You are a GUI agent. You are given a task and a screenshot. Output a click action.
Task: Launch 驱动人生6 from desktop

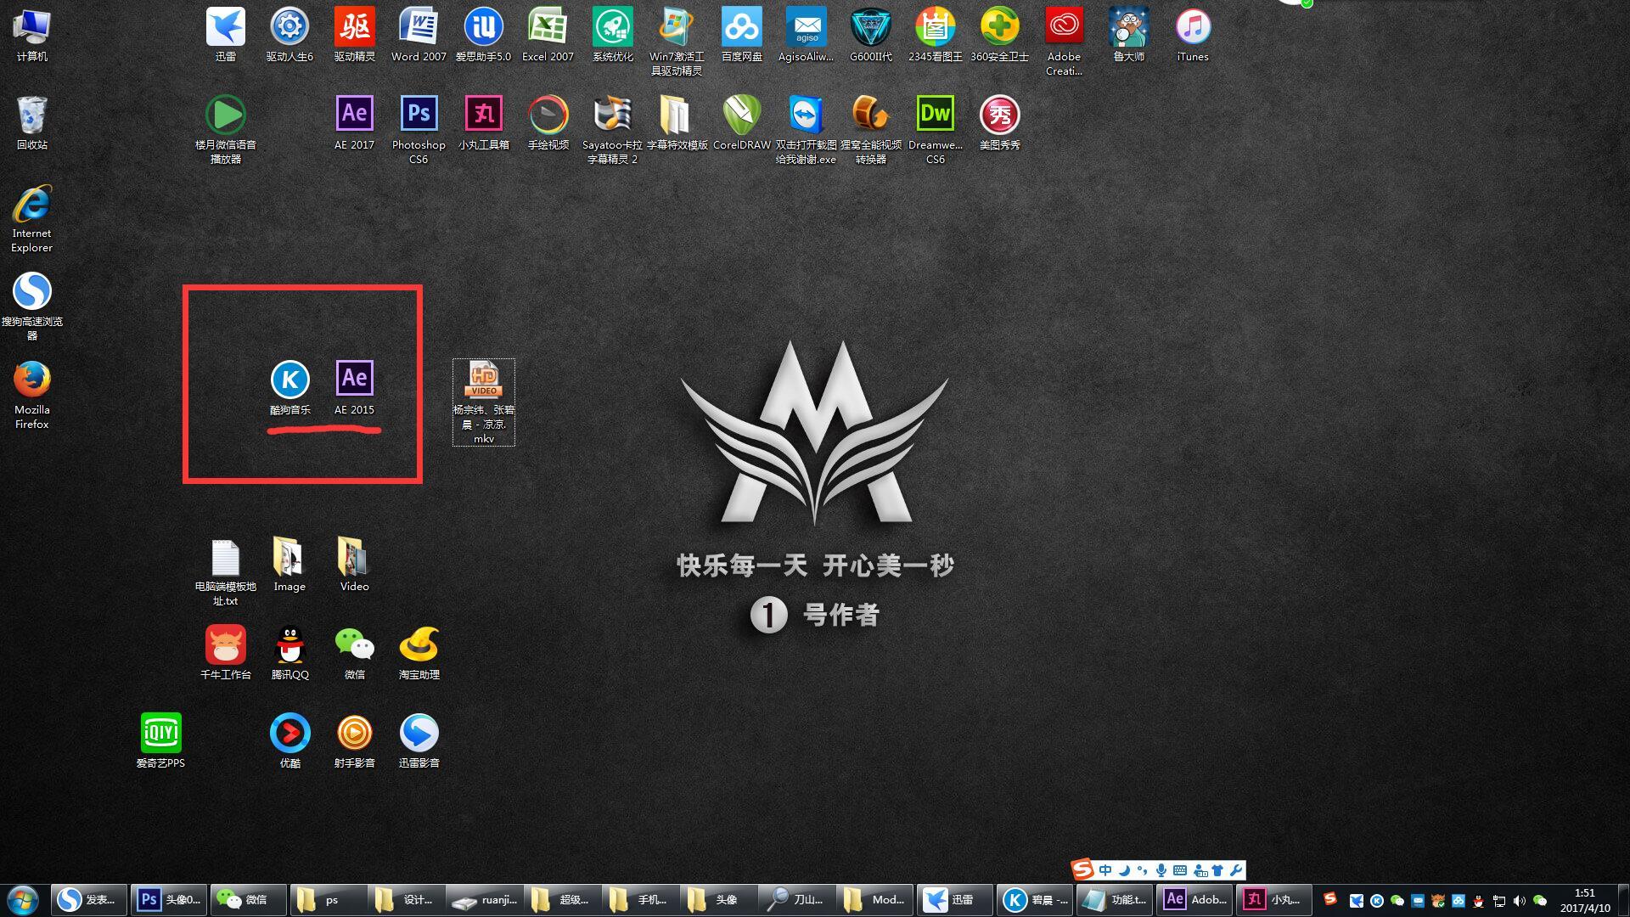coord(289,35)
